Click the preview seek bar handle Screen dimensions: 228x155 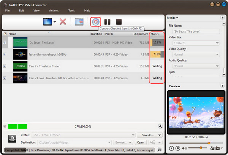209,143
